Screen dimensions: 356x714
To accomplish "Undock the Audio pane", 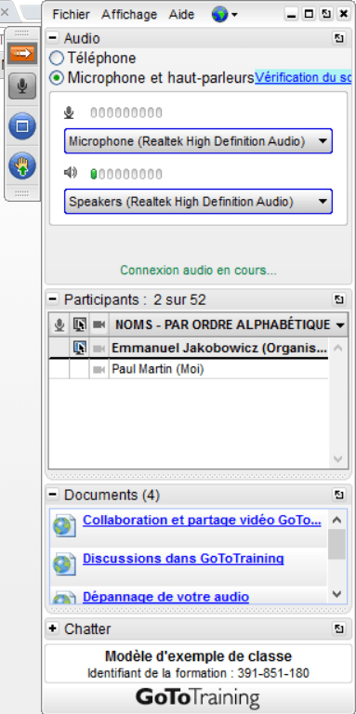I will coord(338,38).
